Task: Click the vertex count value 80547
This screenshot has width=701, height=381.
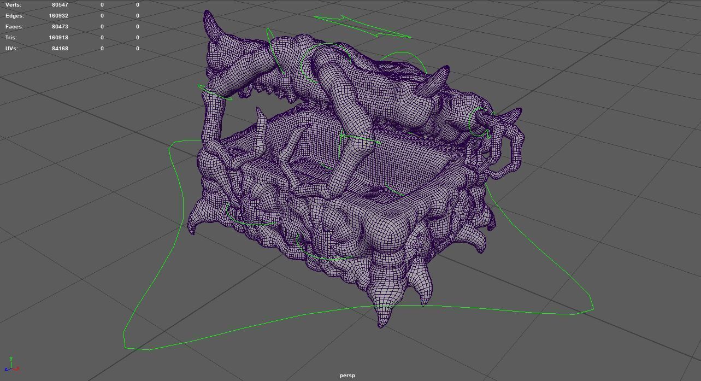Action: 60,5
